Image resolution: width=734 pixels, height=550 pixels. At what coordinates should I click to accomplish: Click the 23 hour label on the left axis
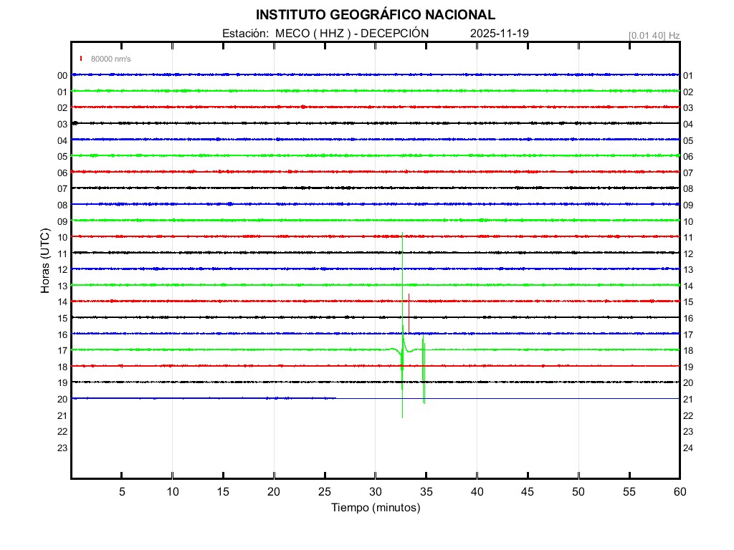[x=62, y=448]
